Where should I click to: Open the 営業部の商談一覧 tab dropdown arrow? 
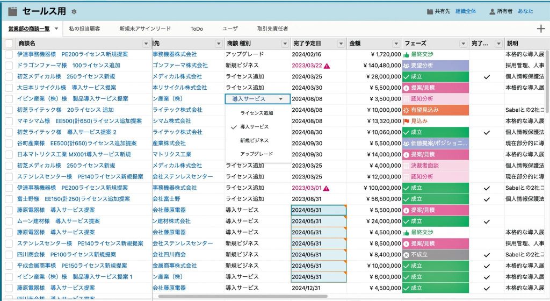56,28
